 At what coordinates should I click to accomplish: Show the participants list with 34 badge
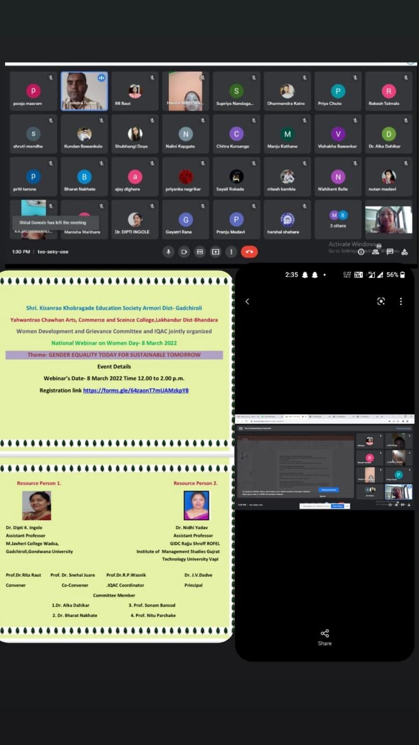tap(375, 251)
